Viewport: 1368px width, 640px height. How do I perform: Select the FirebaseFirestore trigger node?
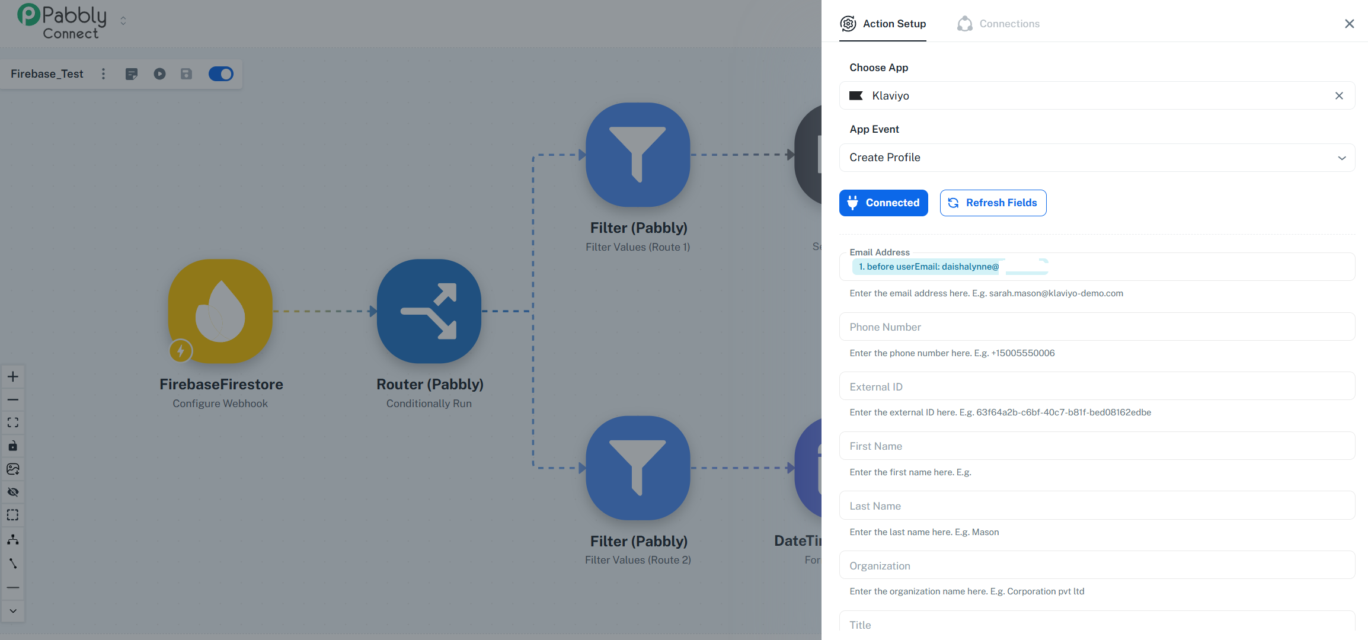220,311
